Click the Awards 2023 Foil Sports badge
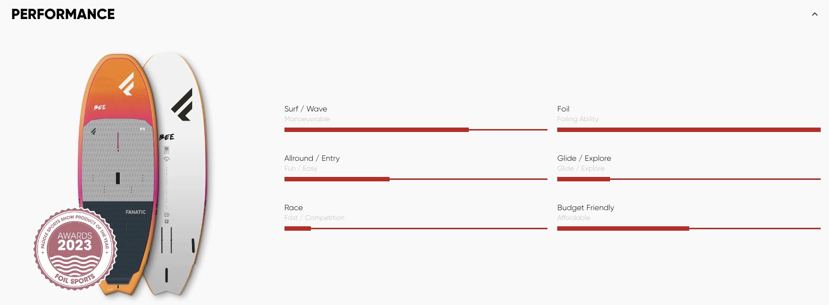This screenshot has width=829, height=305. pos(75,249)
